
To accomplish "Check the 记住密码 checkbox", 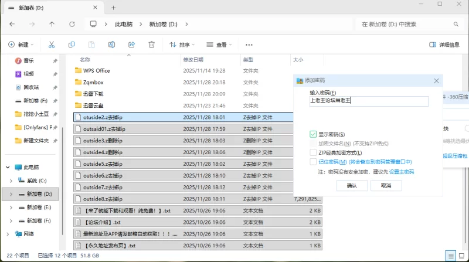I will pos(313,162).
